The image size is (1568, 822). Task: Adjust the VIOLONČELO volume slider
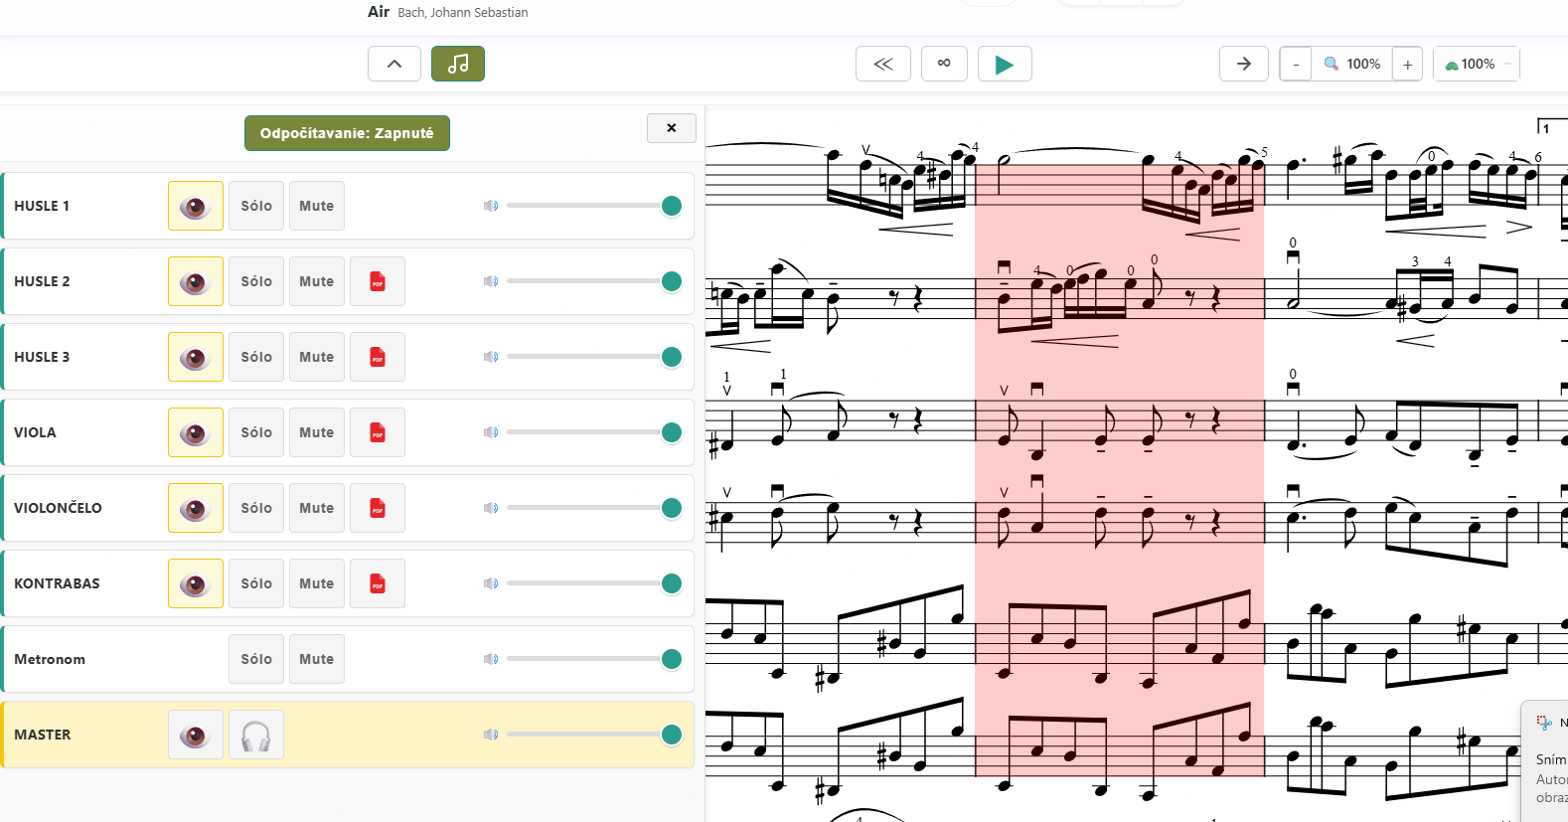click(594, 508)
